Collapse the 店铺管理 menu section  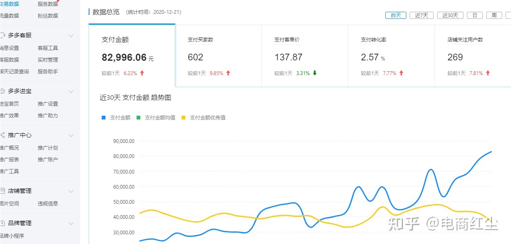coord(71,191)
